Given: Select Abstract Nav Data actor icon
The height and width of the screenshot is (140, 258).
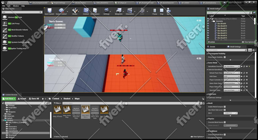Looking at the screenshot, I should tap(5, 17).
